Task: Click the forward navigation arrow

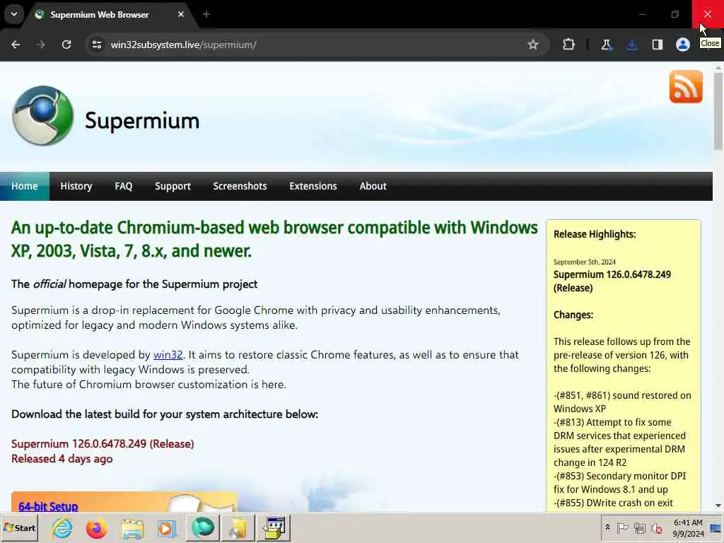Action: pos(40,45)
